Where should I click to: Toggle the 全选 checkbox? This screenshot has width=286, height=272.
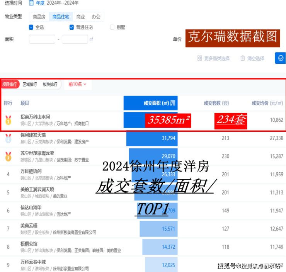31,27
